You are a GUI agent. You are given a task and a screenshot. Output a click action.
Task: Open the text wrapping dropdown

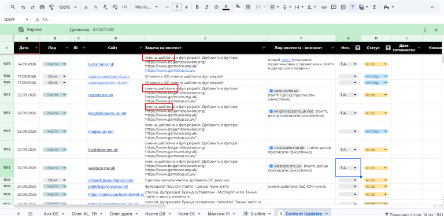[299, 7]
